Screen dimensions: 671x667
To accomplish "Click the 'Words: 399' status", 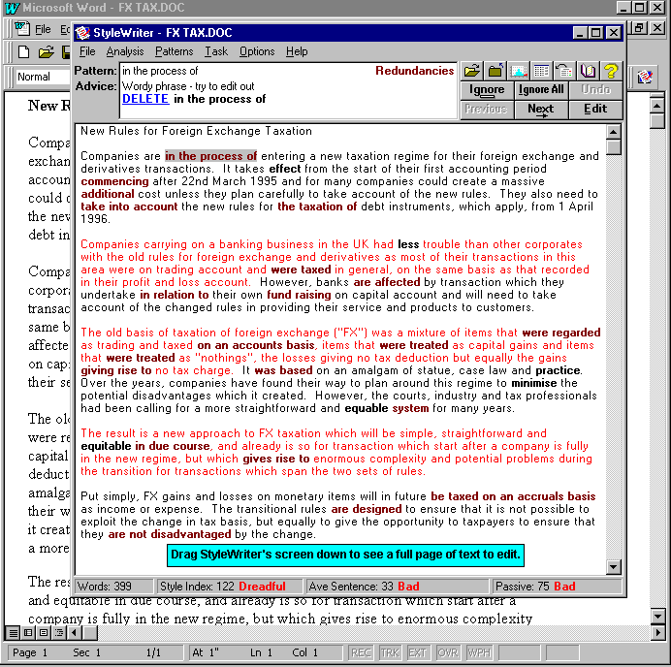I will 113,587.
